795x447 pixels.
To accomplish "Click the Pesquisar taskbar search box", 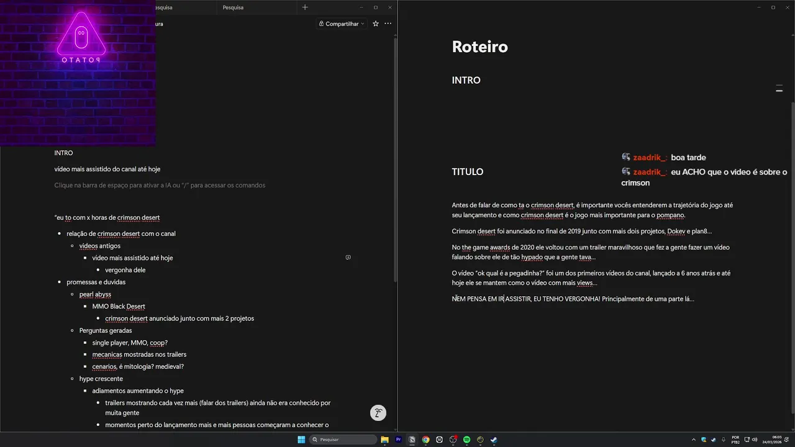I will coord(343,440).
